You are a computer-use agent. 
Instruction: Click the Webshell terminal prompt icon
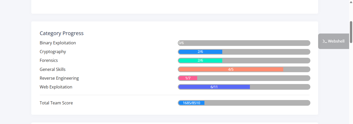(325, 41)
